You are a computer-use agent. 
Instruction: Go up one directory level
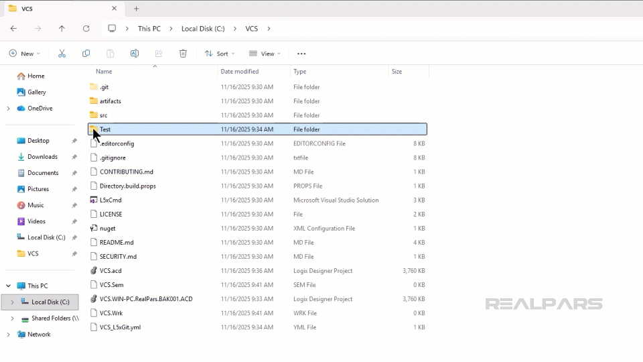pyautogui.click(x=62, y=29)
